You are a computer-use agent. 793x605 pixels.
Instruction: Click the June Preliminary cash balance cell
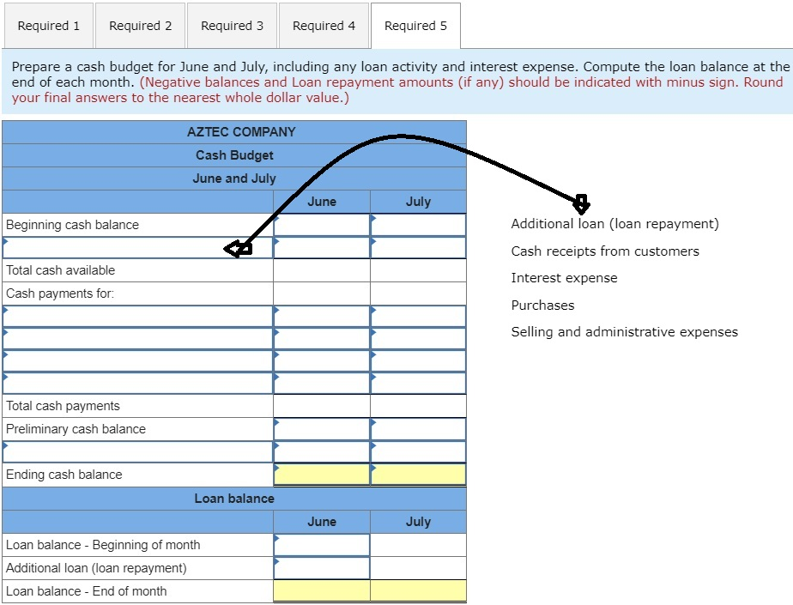322,429
